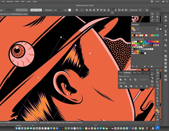Open the Ajuda menu
169x131 pixels.
(x=35, y=2)
